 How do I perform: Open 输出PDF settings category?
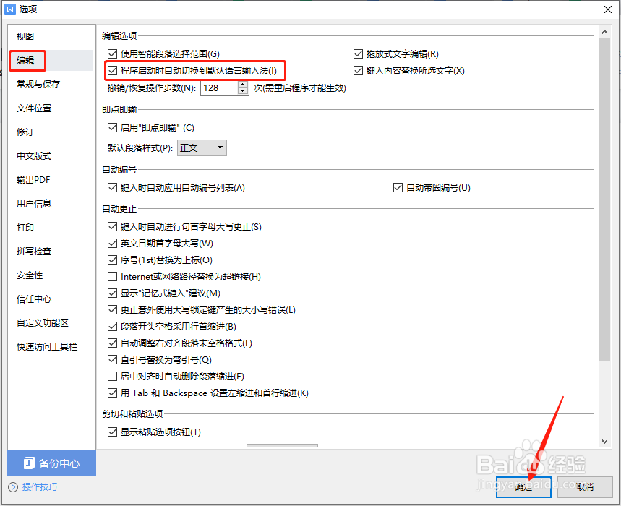33,180
